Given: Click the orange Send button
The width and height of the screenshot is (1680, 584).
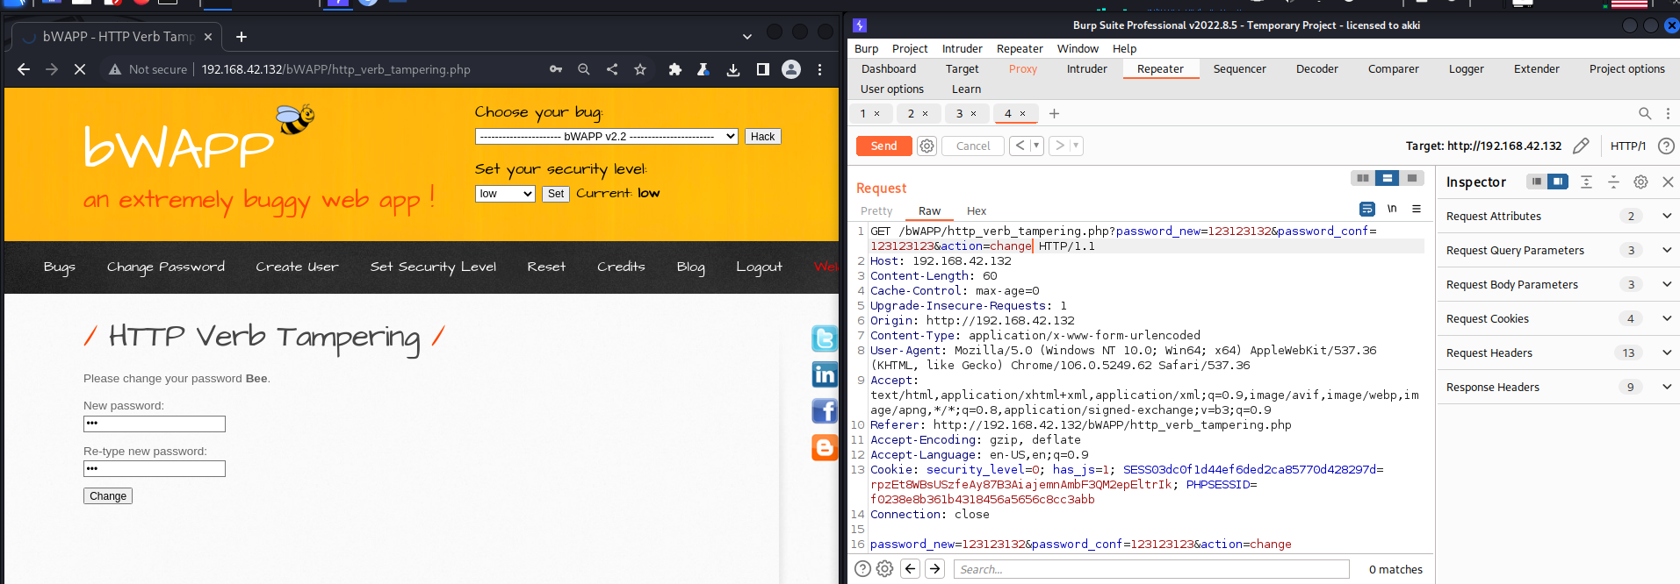Looking at the screenshot, I should click(883, 146).
